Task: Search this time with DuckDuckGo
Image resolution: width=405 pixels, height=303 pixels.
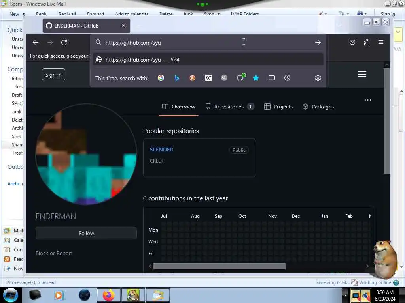Action: 193,78
